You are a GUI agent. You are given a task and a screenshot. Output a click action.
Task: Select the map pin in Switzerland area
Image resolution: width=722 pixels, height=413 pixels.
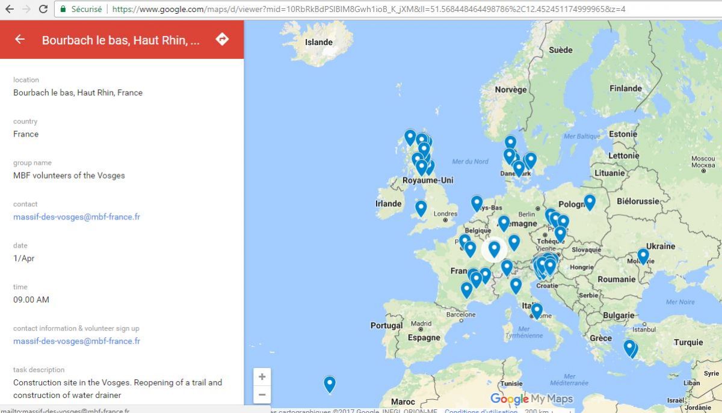click(507, 268)
